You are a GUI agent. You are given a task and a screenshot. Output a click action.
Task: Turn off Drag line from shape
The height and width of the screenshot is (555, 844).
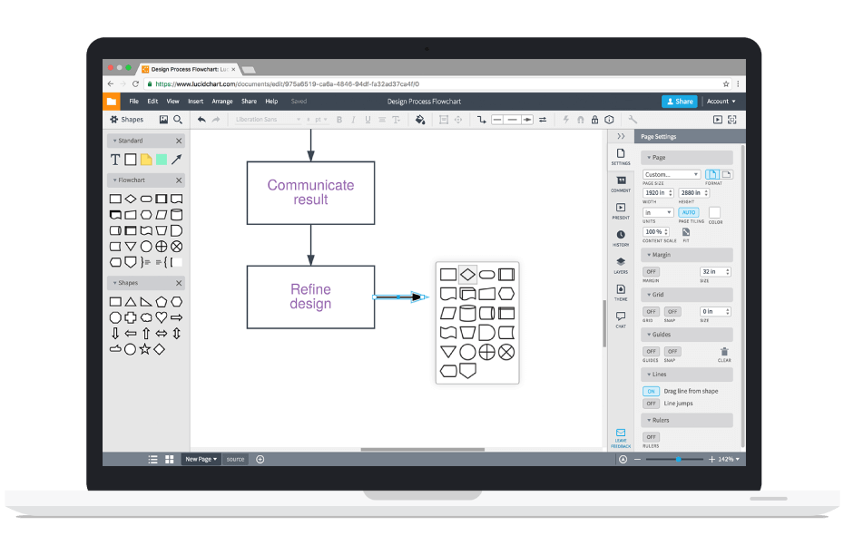pos(651,391)
